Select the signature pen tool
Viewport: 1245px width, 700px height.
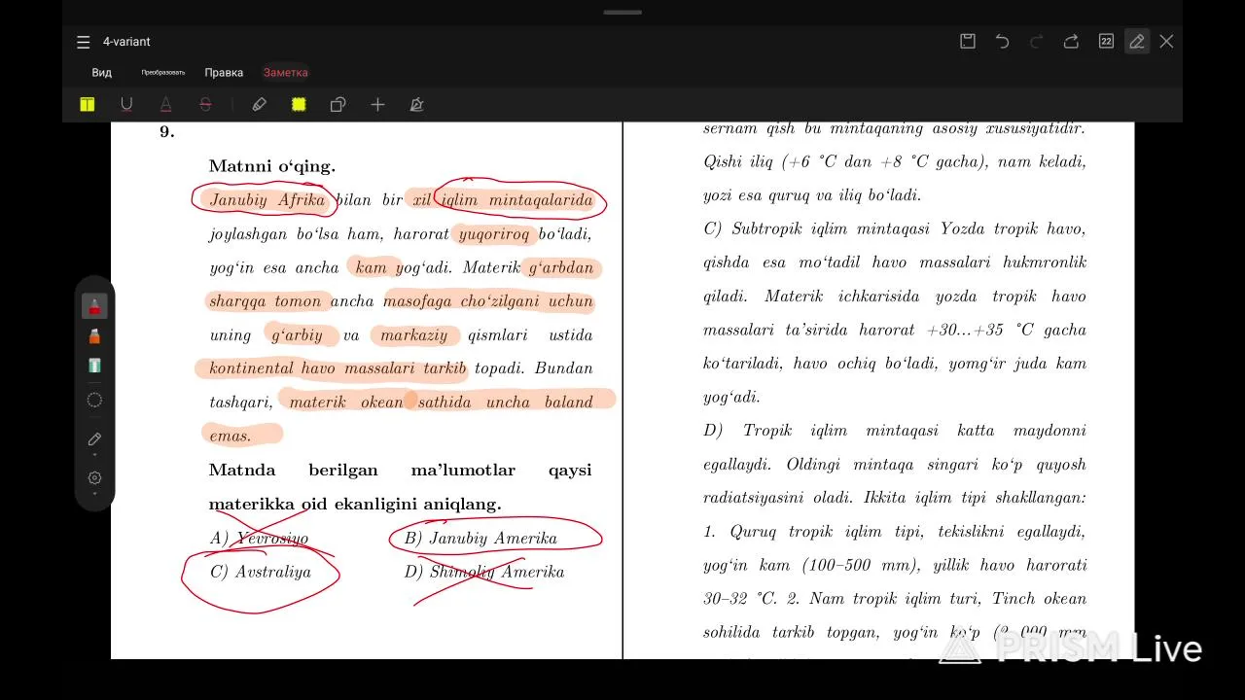(416, 104)
